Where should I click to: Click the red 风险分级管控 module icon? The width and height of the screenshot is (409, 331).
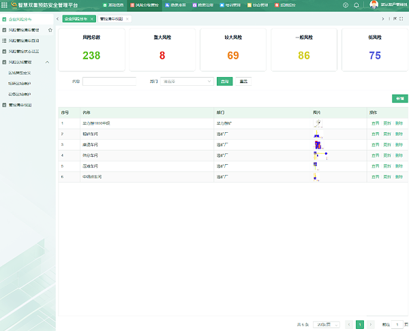click(132, 5)
